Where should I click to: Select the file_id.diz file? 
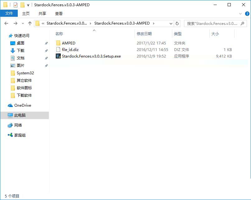(70, 50)
